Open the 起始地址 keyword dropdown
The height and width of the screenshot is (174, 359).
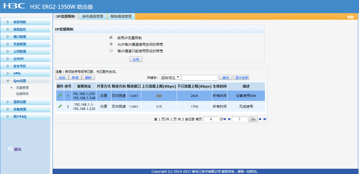pyautogui.click(x=170, y=77)
